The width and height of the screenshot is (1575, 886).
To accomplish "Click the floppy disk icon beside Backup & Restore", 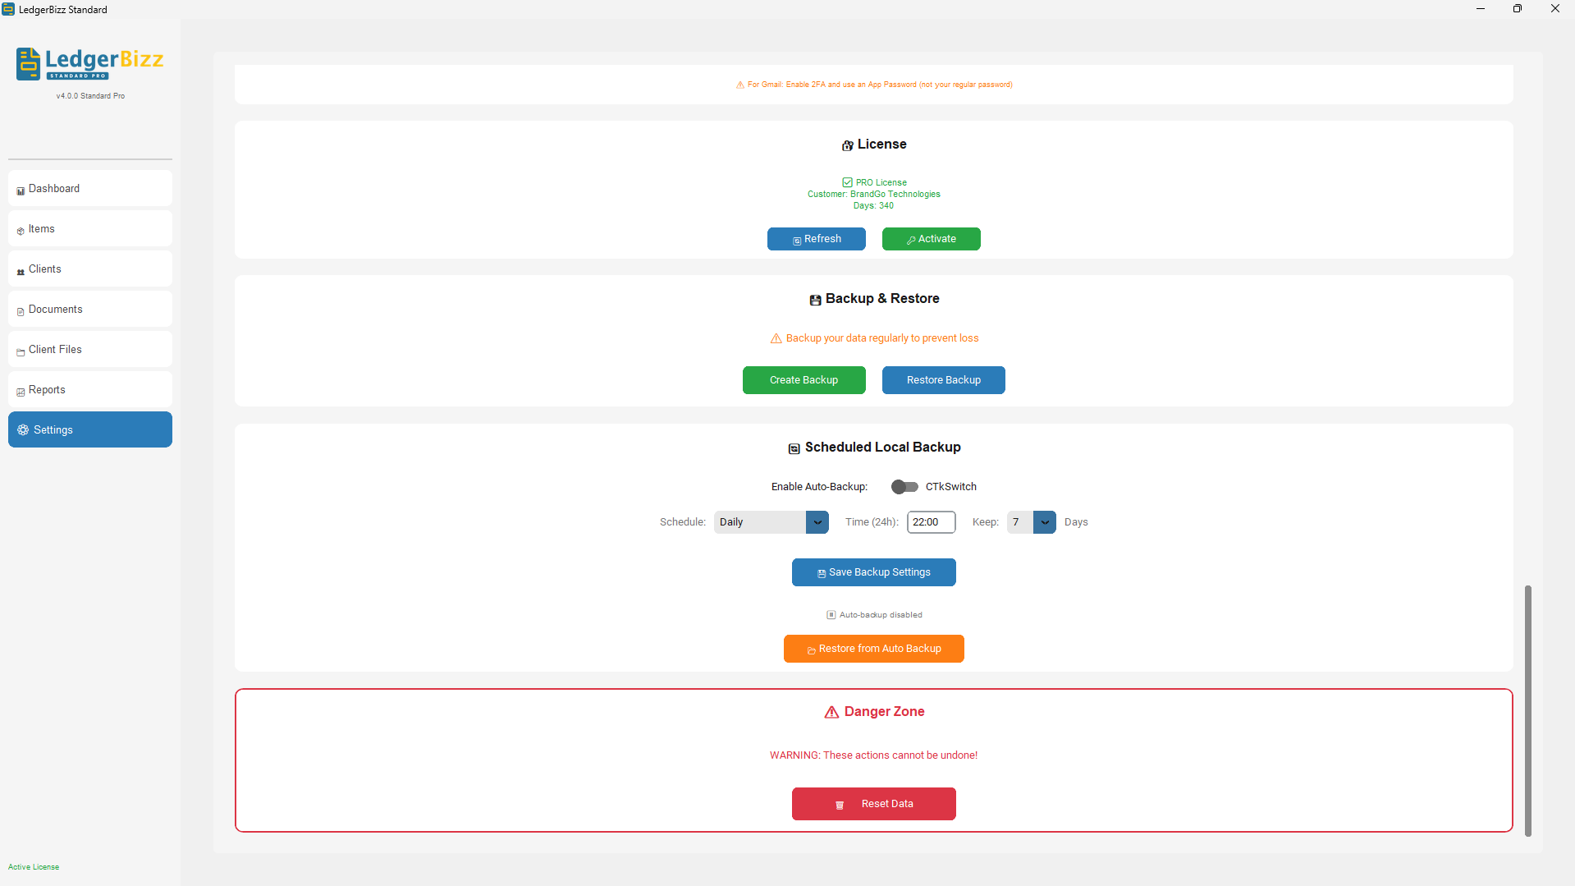I will [x=815, y=300].
